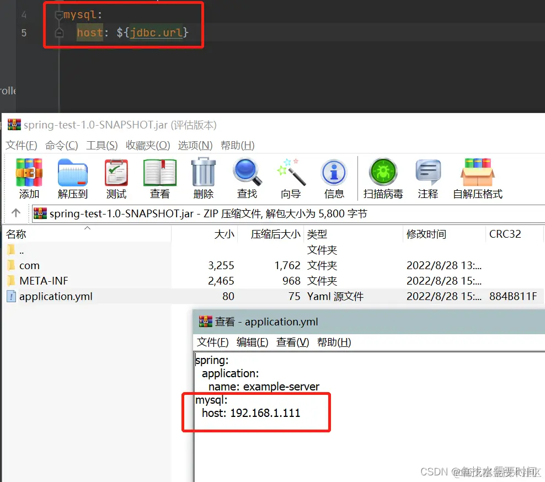Click the "application:" line in viewer
The width and height of the screenshot is (545, 482).
pos(230,373)
